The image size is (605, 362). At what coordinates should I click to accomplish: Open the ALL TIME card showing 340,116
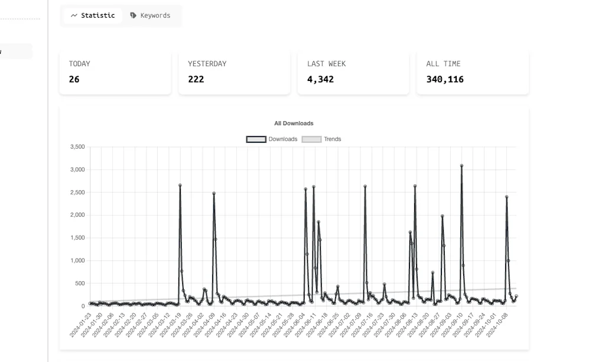(x=472, y=71)
